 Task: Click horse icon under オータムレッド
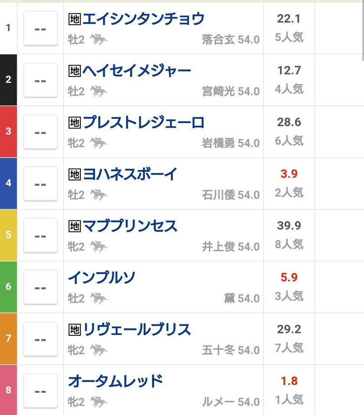[x=99, y=402]
